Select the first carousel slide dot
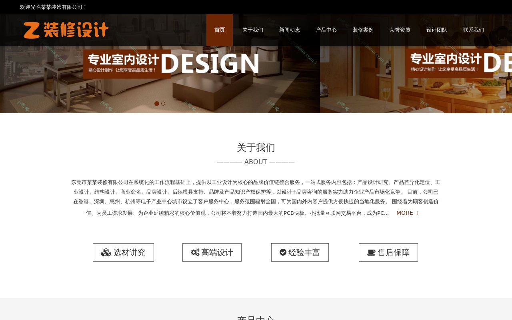 pyautogui.click(x=157, y=104)
